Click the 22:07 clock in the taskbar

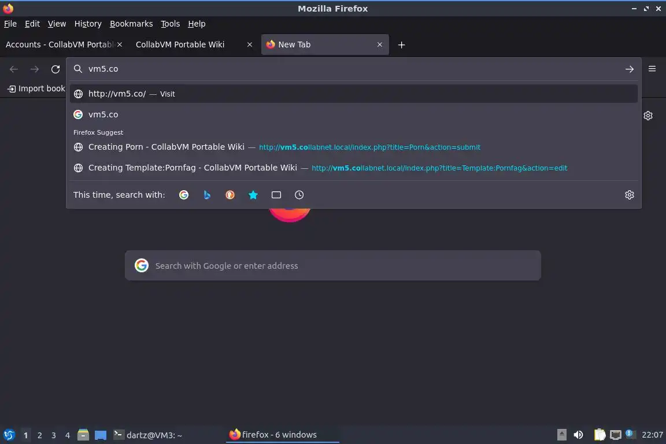click(652, 435)
